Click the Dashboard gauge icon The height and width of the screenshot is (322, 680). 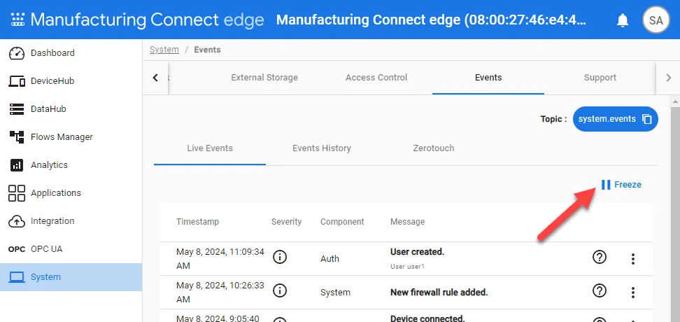pyautogui.click(x=17, y=53)
